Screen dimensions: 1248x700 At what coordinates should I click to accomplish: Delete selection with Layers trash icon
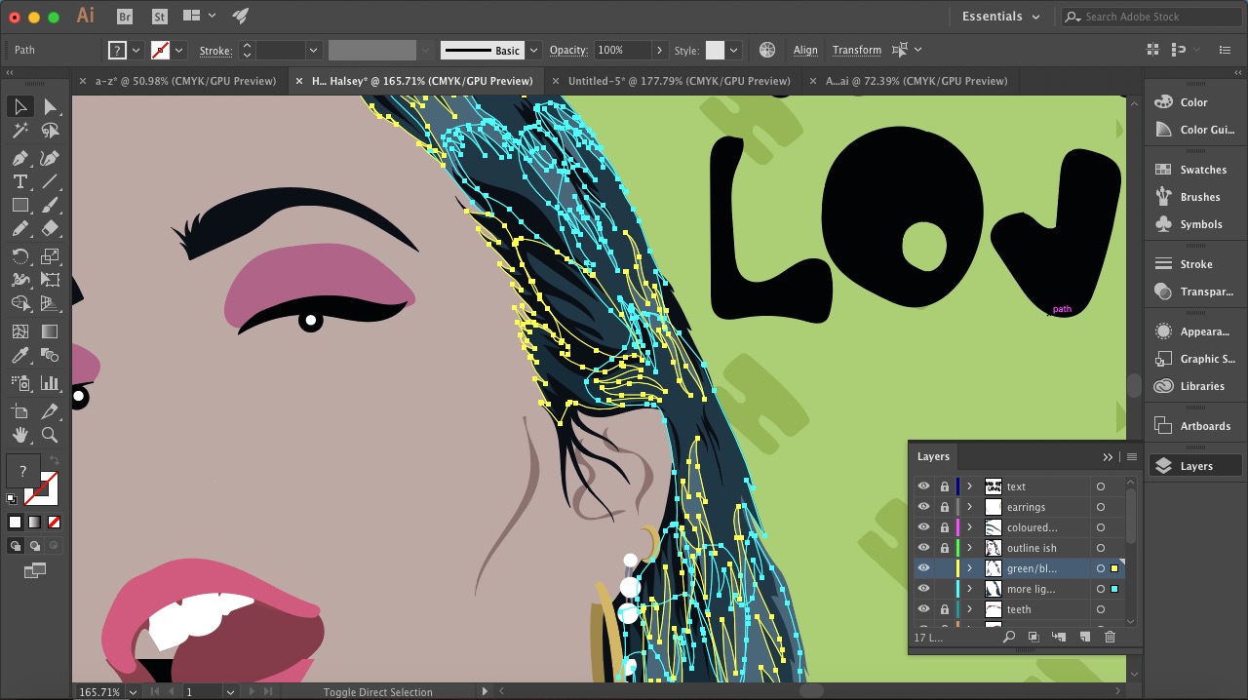pos(1110,637)
